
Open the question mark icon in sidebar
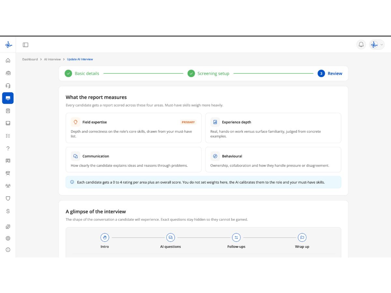click(x=8, y=148)
